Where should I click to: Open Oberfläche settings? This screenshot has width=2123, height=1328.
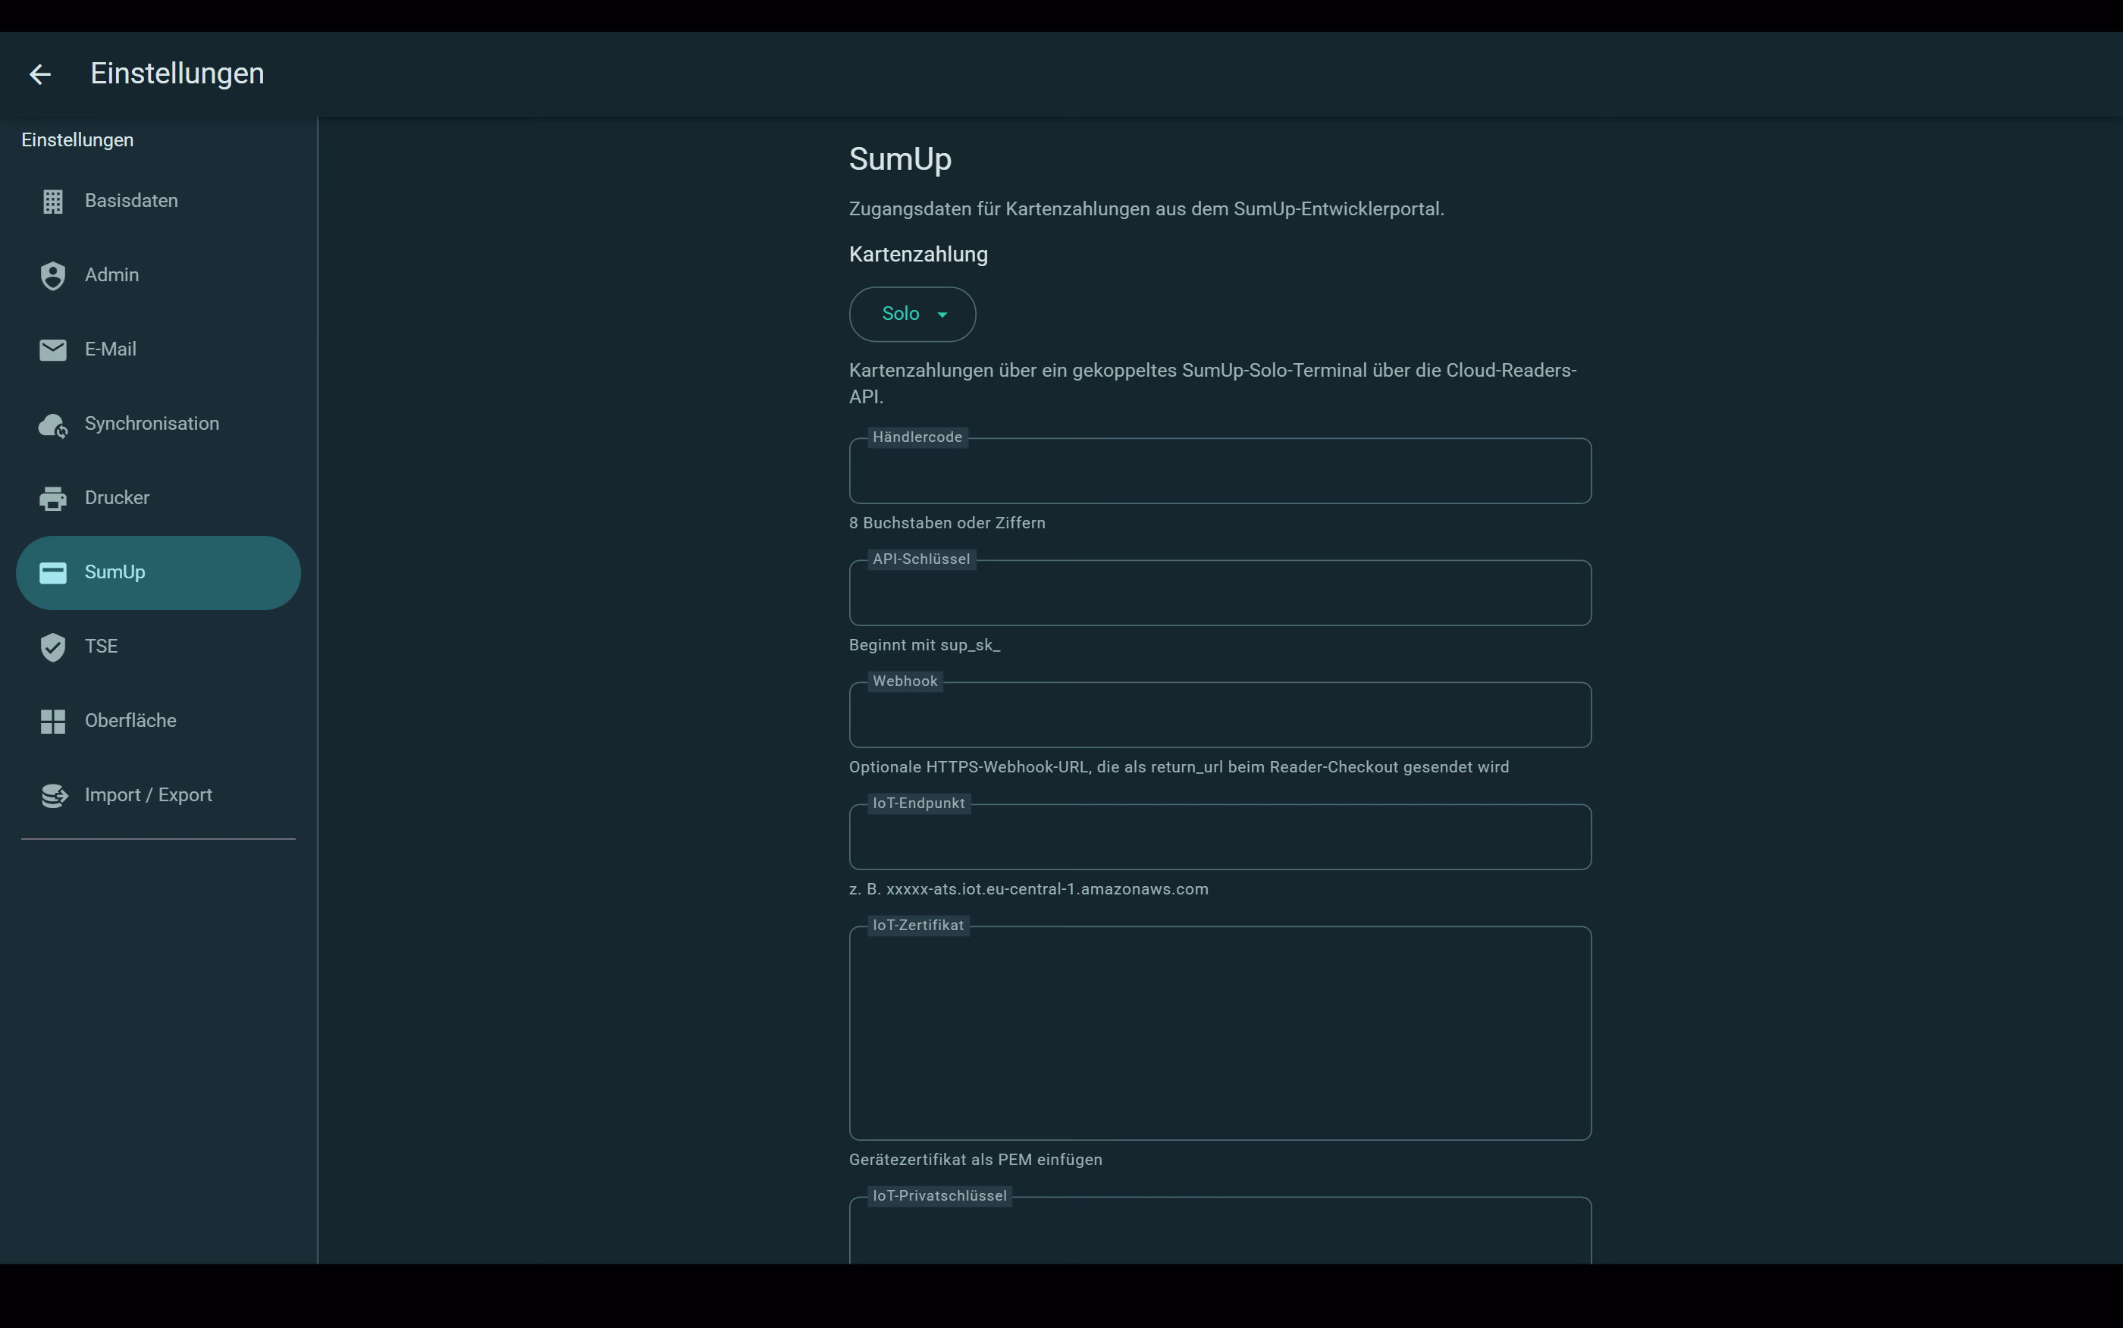pos(158,721)
